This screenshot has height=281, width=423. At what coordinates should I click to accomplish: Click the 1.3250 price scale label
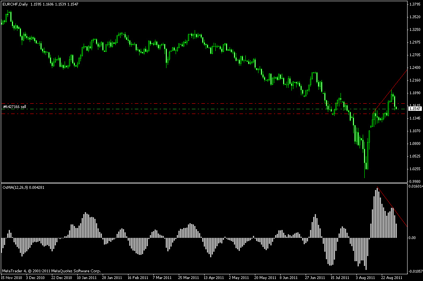click(415, 29)
